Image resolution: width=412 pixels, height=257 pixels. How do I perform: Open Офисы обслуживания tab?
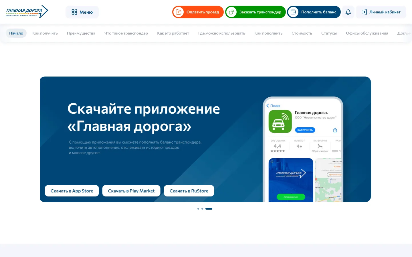[x=367, y=33]
